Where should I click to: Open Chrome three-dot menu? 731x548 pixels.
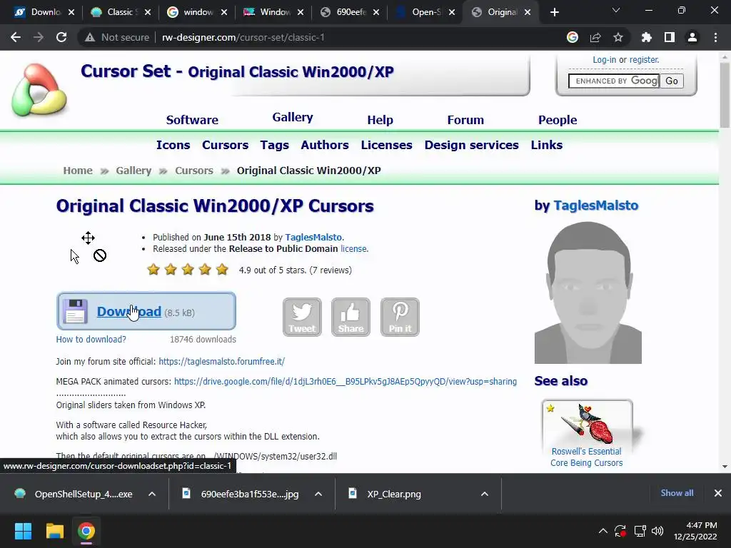715,37
